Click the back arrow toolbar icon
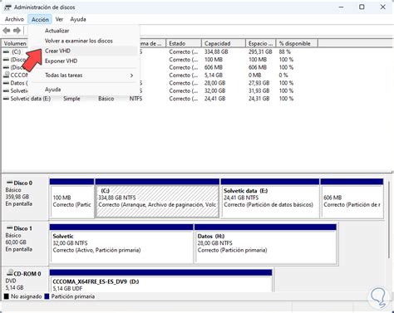394x313 pixels. (x=7, y=31)
